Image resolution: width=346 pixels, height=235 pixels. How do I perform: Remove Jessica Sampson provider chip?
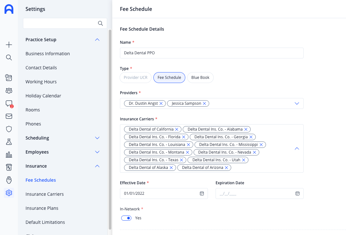coord(204,103)
